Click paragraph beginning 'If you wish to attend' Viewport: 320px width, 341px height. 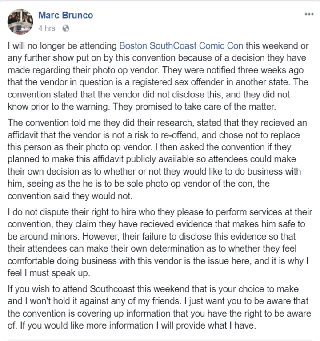(x=160, y=308)
